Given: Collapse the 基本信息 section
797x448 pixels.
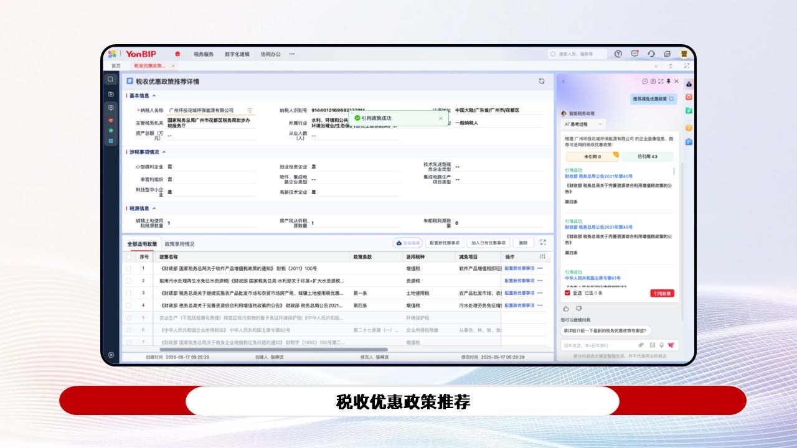Looking at the screenshot, I should tap(154, 96).
